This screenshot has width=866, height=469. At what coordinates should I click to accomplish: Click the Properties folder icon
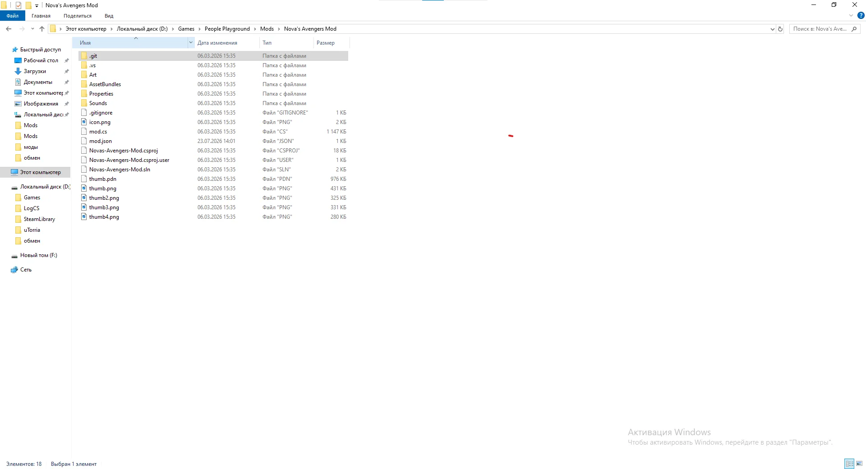click(x=84, y=94)
